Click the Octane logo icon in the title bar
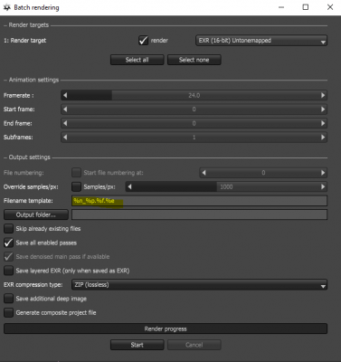Screen dimensions: 341x362 pyautogui.click(x=7, y=7)
